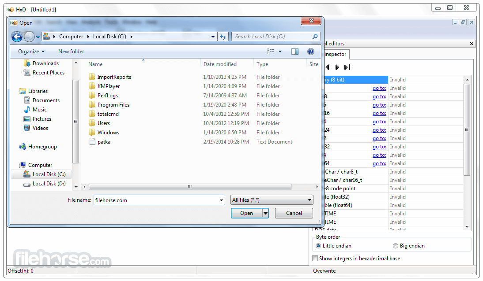Screen dimensions: 483x281
Task: Click the previous byte arrow in inspector
Action: pos(327,67)
